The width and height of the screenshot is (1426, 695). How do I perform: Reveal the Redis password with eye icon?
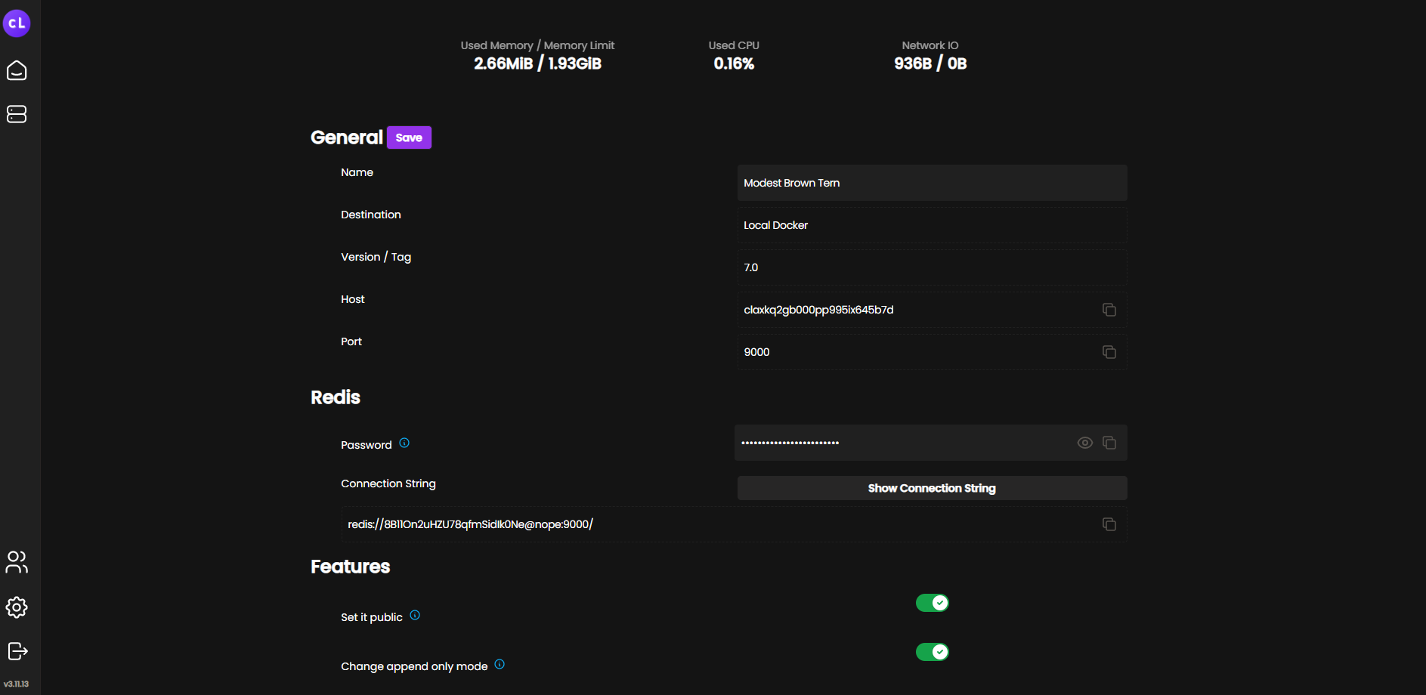(x=1084, y=443)
